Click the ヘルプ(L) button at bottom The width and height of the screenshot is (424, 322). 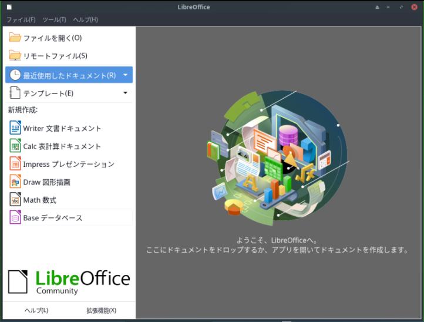(36, 310)
